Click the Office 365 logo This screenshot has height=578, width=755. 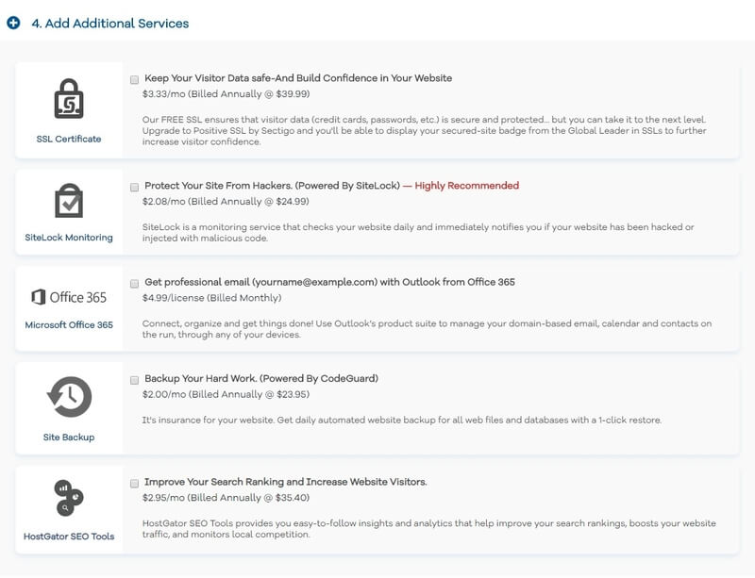[69, 297]
